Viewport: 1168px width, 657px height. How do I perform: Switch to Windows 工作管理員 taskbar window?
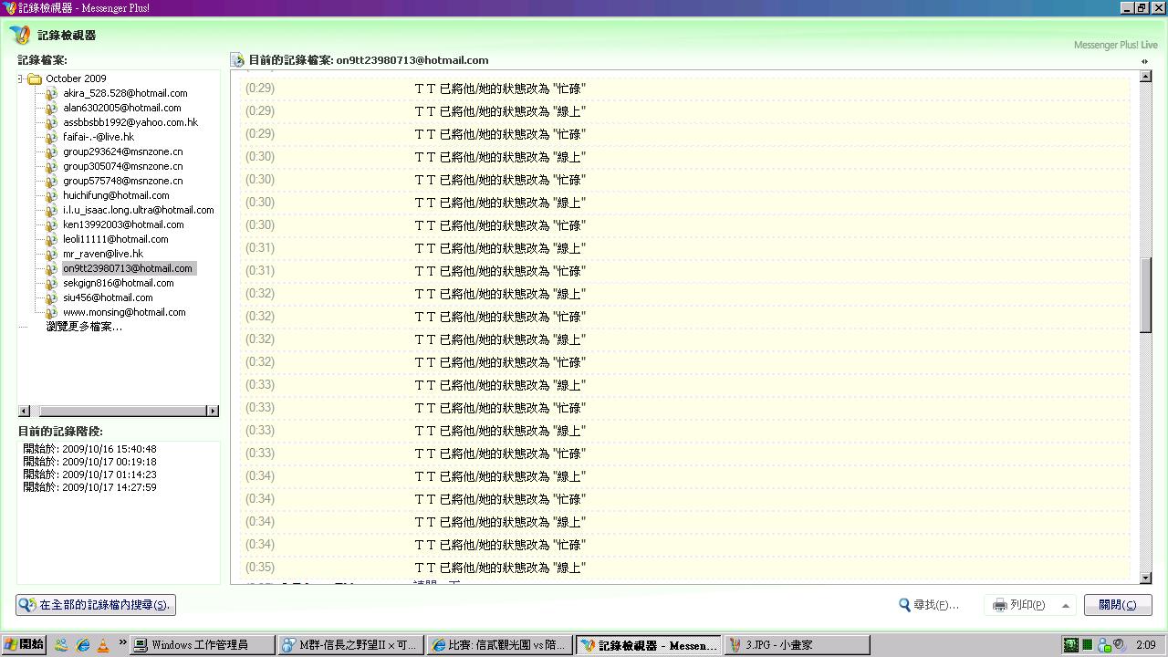203,645
